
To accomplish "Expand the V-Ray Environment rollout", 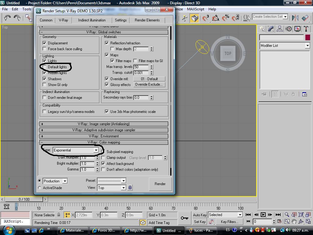I will 104,136.
